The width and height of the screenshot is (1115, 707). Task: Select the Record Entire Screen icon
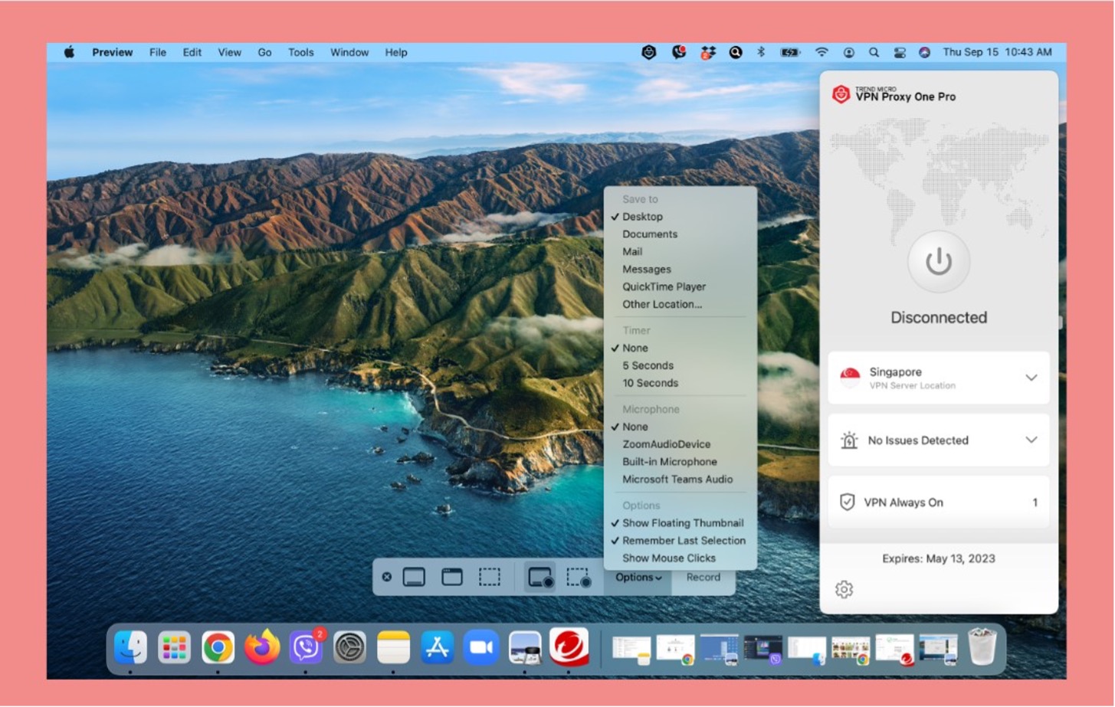[540, 578]
